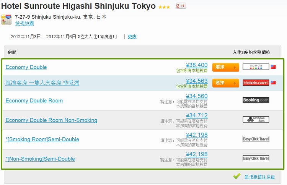Click the Taiwan flag icon next to agoda
Screen dimensions: 287x185
(273, 67)
